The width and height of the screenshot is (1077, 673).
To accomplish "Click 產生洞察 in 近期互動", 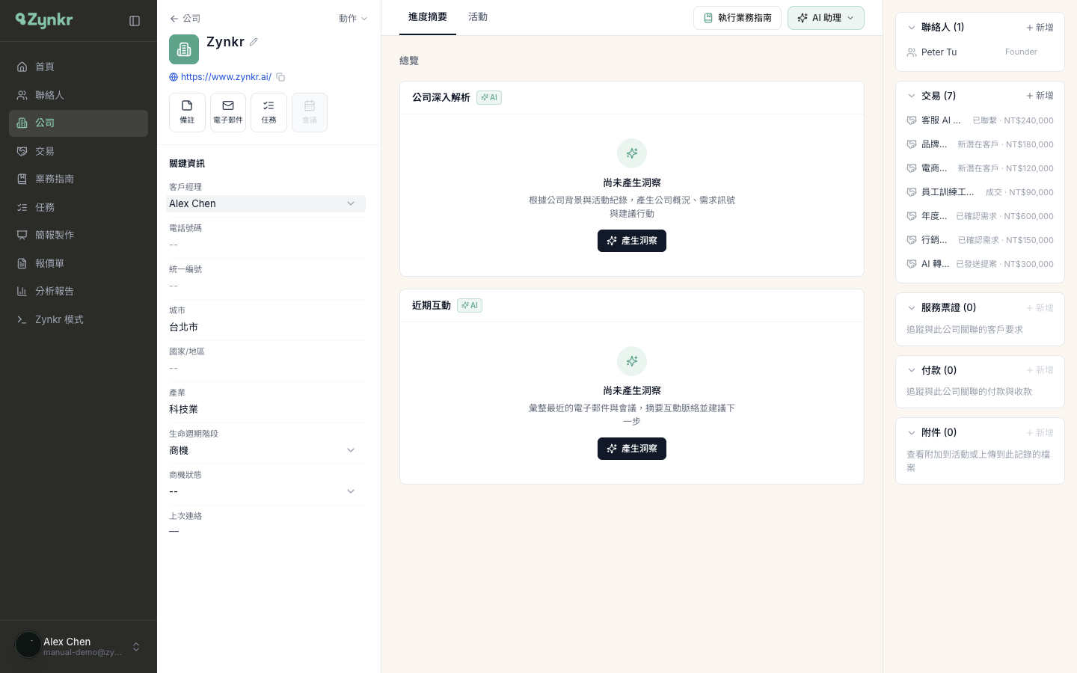I will point(632,449).
